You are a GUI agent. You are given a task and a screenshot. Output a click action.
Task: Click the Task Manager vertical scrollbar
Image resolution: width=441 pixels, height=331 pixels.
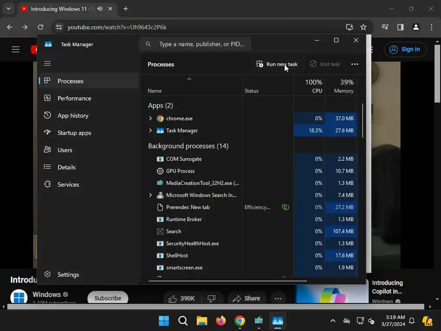[363, 121]
